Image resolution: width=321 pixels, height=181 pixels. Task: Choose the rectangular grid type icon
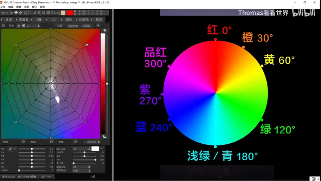click(x=18, y=26)
